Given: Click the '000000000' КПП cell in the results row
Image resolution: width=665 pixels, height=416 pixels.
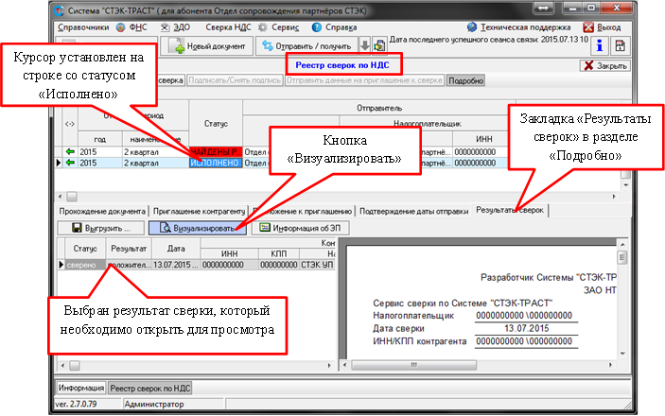Looking at the screenshot, I should pyautogui.click(x=279, y=265).
